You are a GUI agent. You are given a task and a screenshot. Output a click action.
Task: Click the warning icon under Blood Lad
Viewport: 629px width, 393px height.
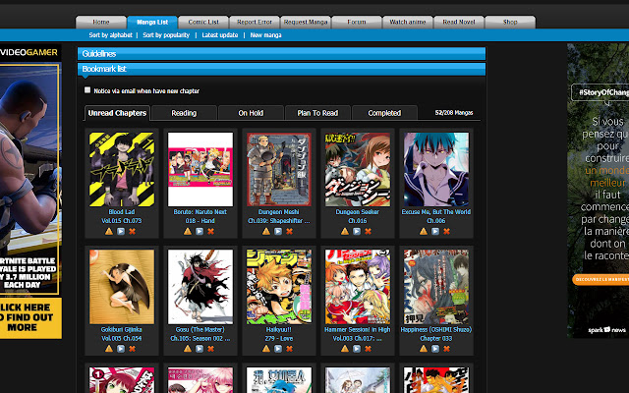point(109,232)
